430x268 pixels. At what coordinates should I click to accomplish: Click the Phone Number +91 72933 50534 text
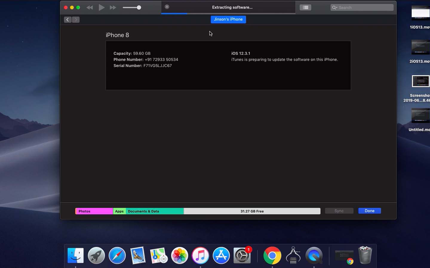coord(146,60)
